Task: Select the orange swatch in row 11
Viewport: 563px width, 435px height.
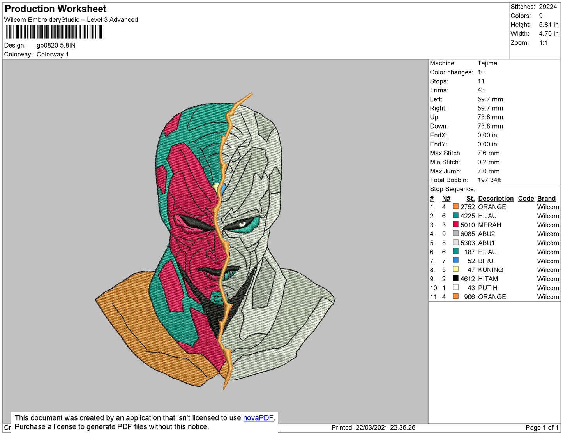Action: [x=455, y=296]
